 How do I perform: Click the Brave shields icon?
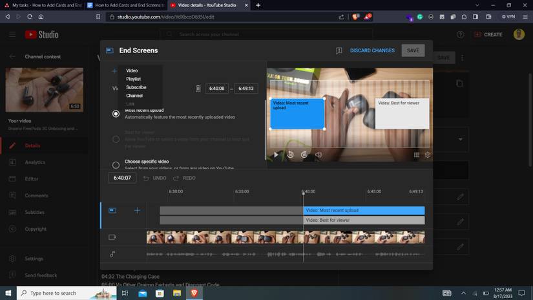coord(355,17)
